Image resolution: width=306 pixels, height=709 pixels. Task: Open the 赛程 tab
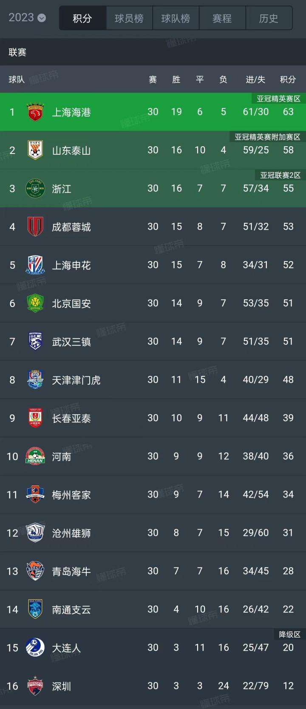point(222,18)
